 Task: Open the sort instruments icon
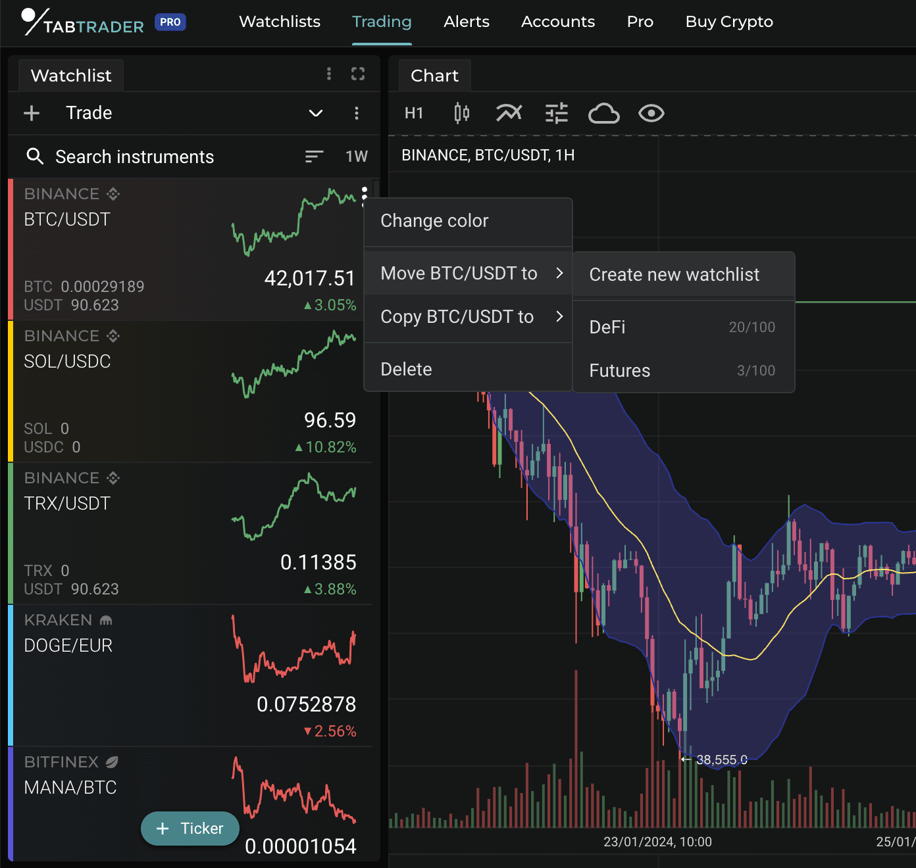tap(315, 157)
